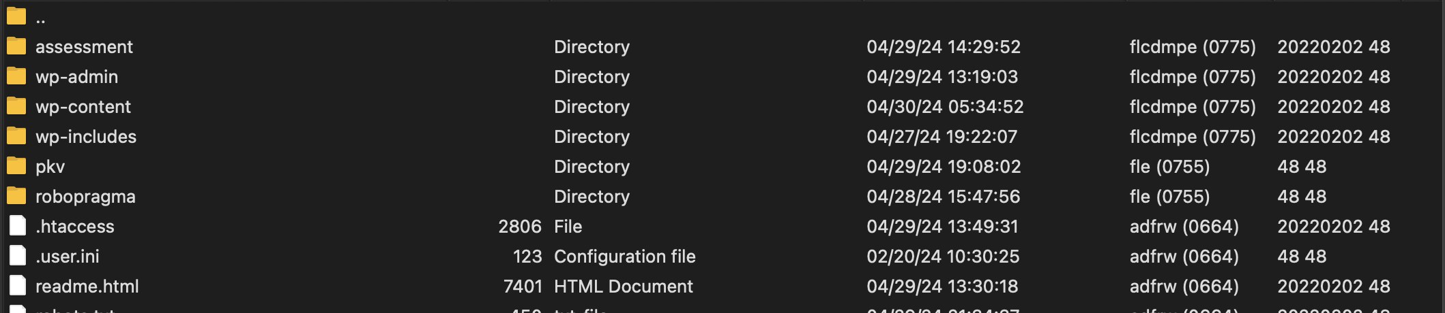The height and width of the screenshot is (313, 1445).
Task: Click the Configuration file type of .user.ini
Action: 625,257
